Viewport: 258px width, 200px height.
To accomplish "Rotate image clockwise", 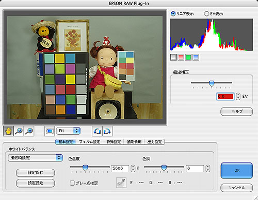I will [107, 131].
